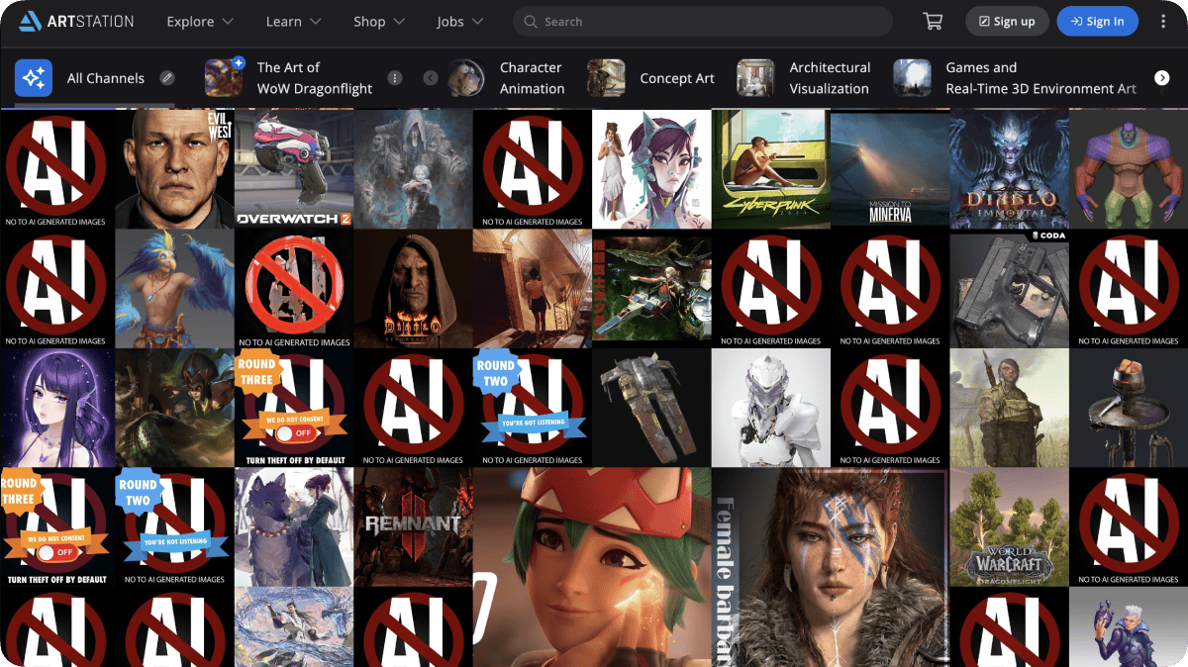Click the ArtStation logo
The width and height of the screenshot is (1188, 667).
point(76,21)
